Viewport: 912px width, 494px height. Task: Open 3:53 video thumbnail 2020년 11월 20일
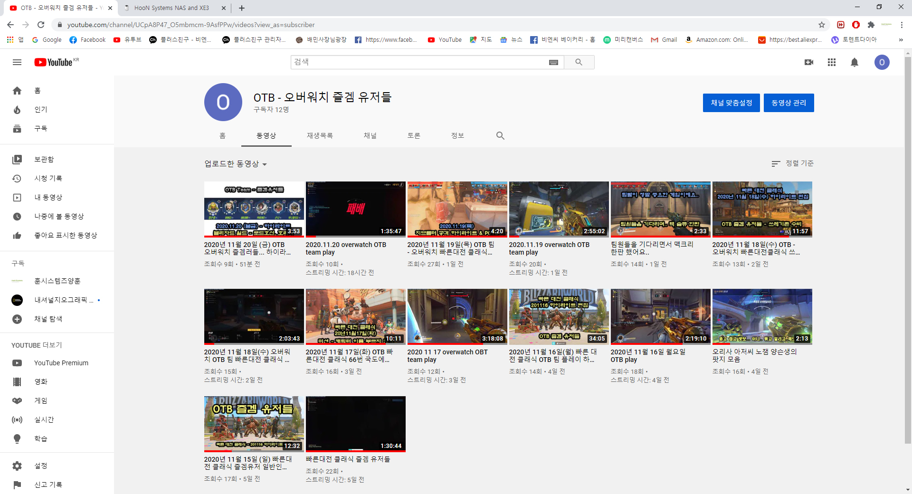click(254, 209)
